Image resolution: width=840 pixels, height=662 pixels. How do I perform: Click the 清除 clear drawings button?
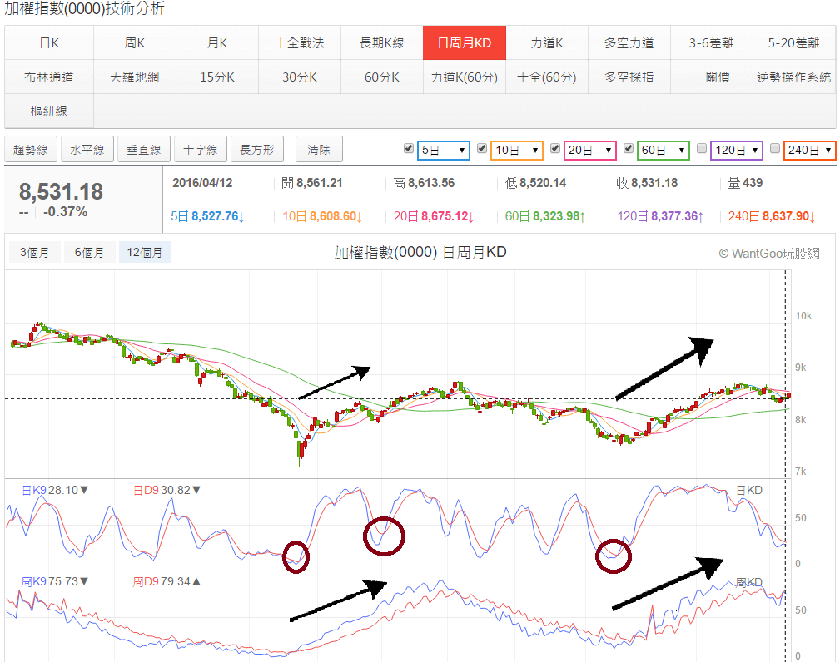coord(319,150)
